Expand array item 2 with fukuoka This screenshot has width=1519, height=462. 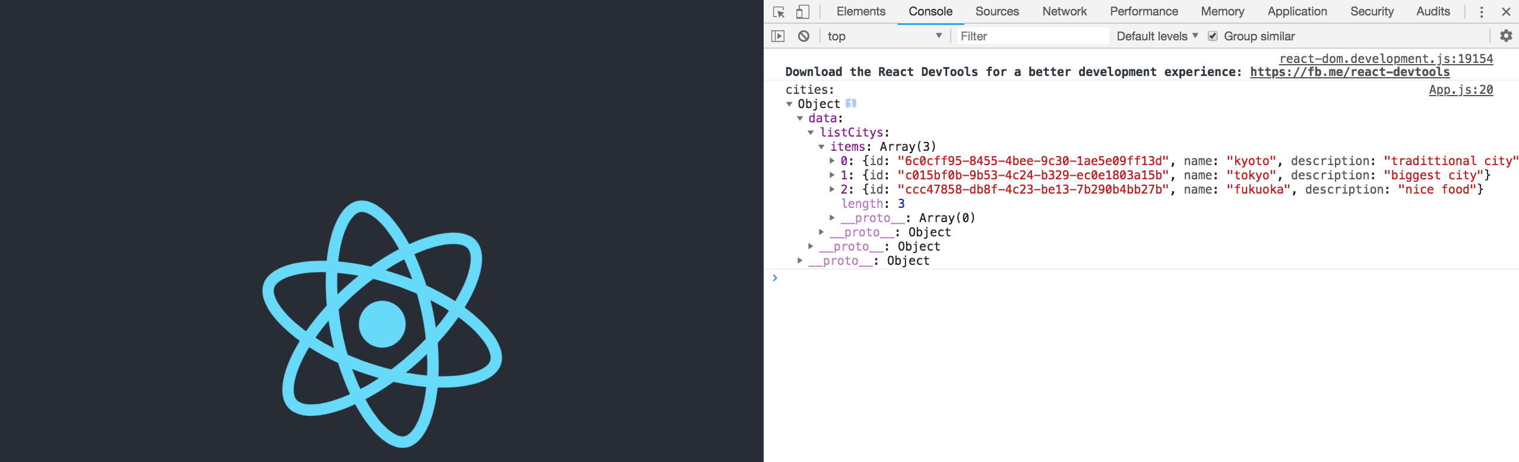click(x=832, y=189)
